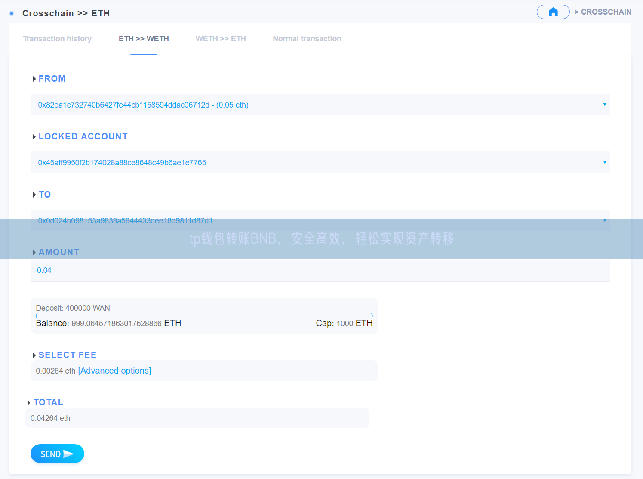Click the TO section triangle
This screenshot has width=643, height=479.
pyautogui.click(x=34, y=195)
